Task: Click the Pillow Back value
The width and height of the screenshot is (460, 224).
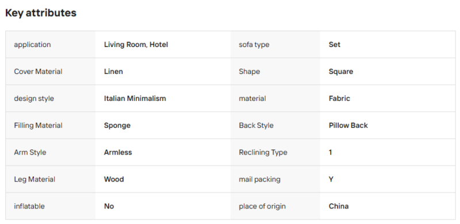Action: tap(348, 125)
